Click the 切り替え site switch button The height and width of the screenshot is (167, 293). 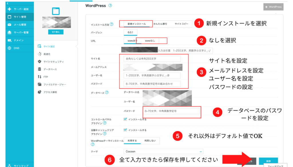click(56, 32)
